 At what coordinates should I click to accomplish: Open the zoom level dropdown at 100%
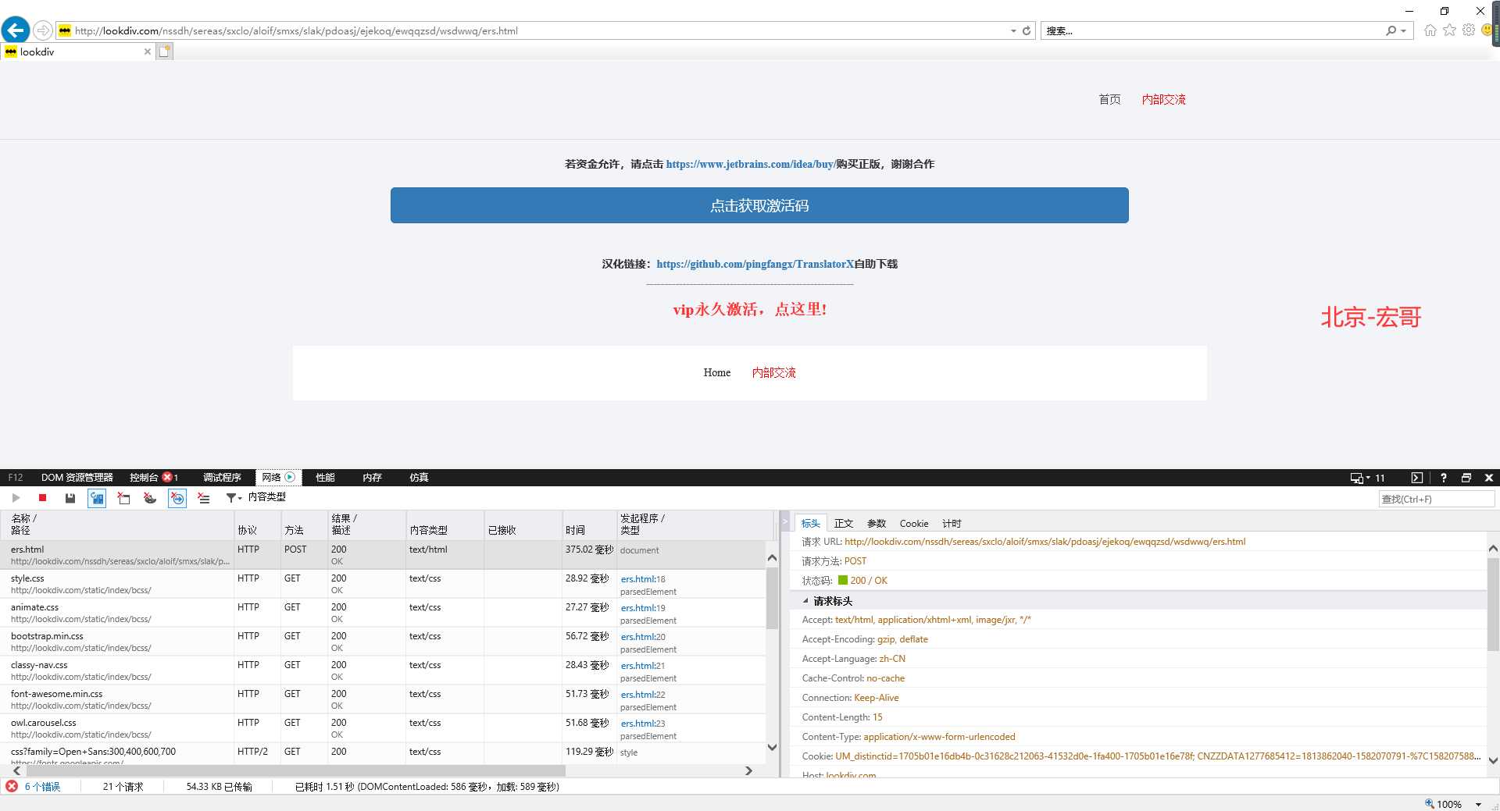tap(1478, 804)
